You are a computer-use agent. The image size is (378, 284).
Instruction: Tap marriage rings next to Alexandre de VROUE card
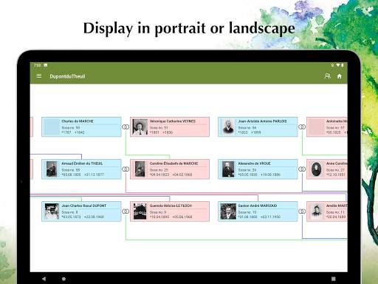point(302,169)
